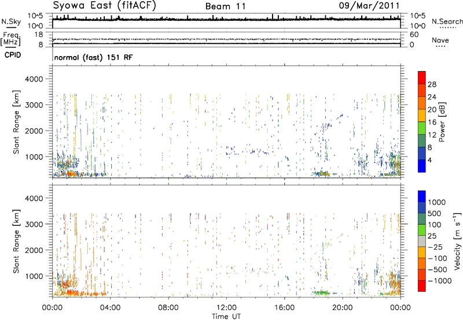The image size is (463, 320).
Task: Click the 'Freq. [MHz]' axis label
Action: click(11, 39)
